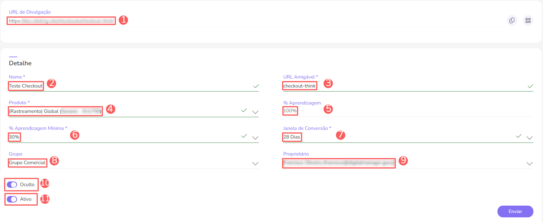Viewport: 543px width, 222px height.
Task: Select the Nome input showing Teste Checkout
Action: pyautogui.click(x=25, y=86)
